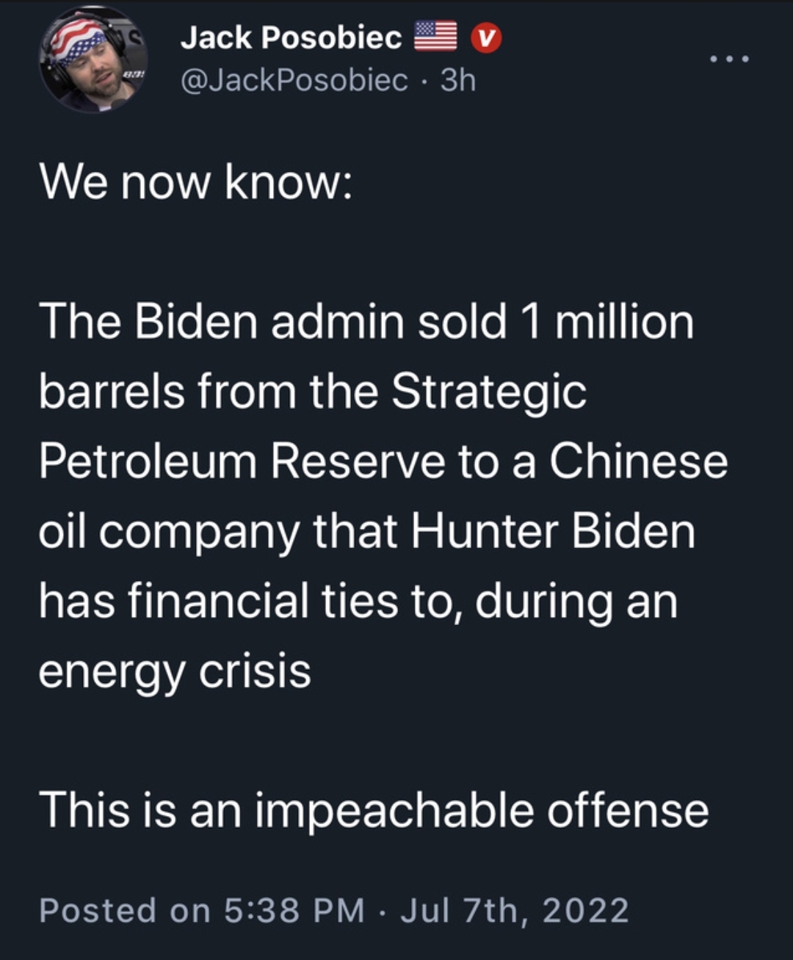
Task: Click "Hunter Biden" in the post text
Action: click(552, 531)
